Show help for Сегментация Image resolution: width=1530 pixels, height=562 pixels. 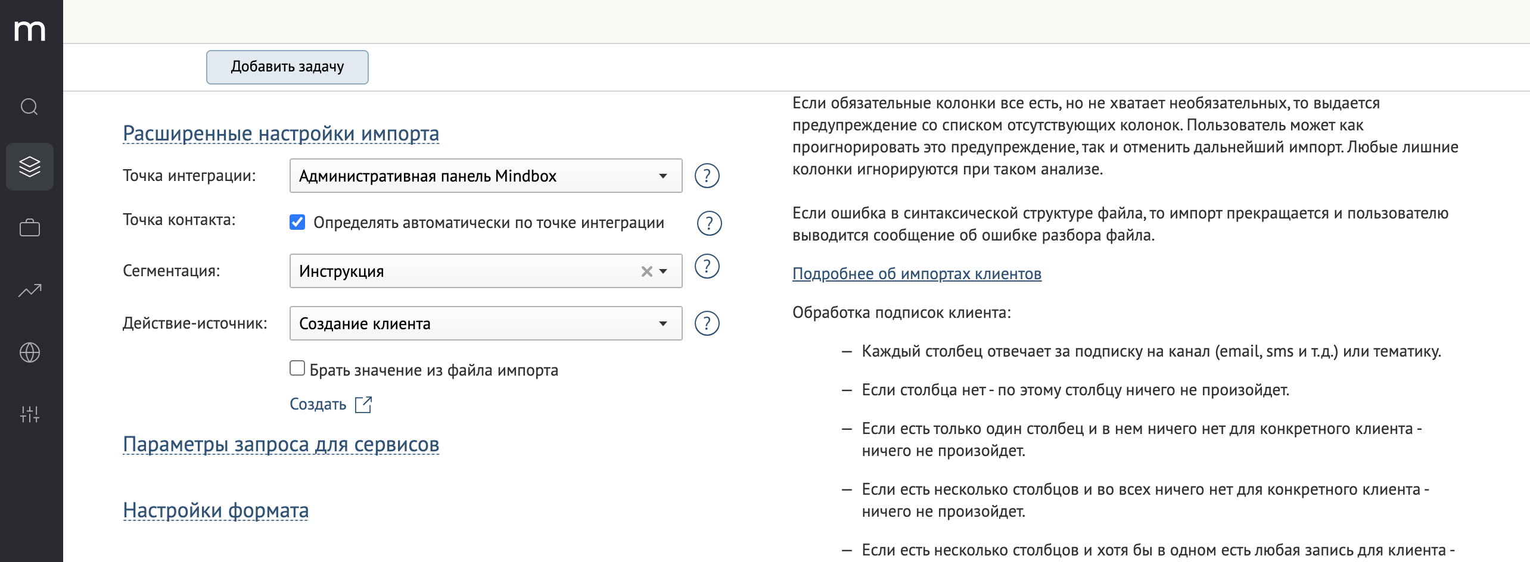point(707,266)
